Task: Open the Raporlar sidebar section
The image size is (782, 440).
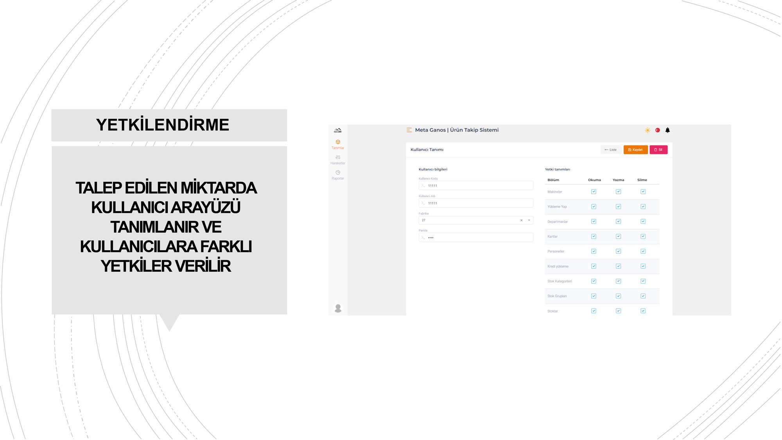Action: point(338,175)
